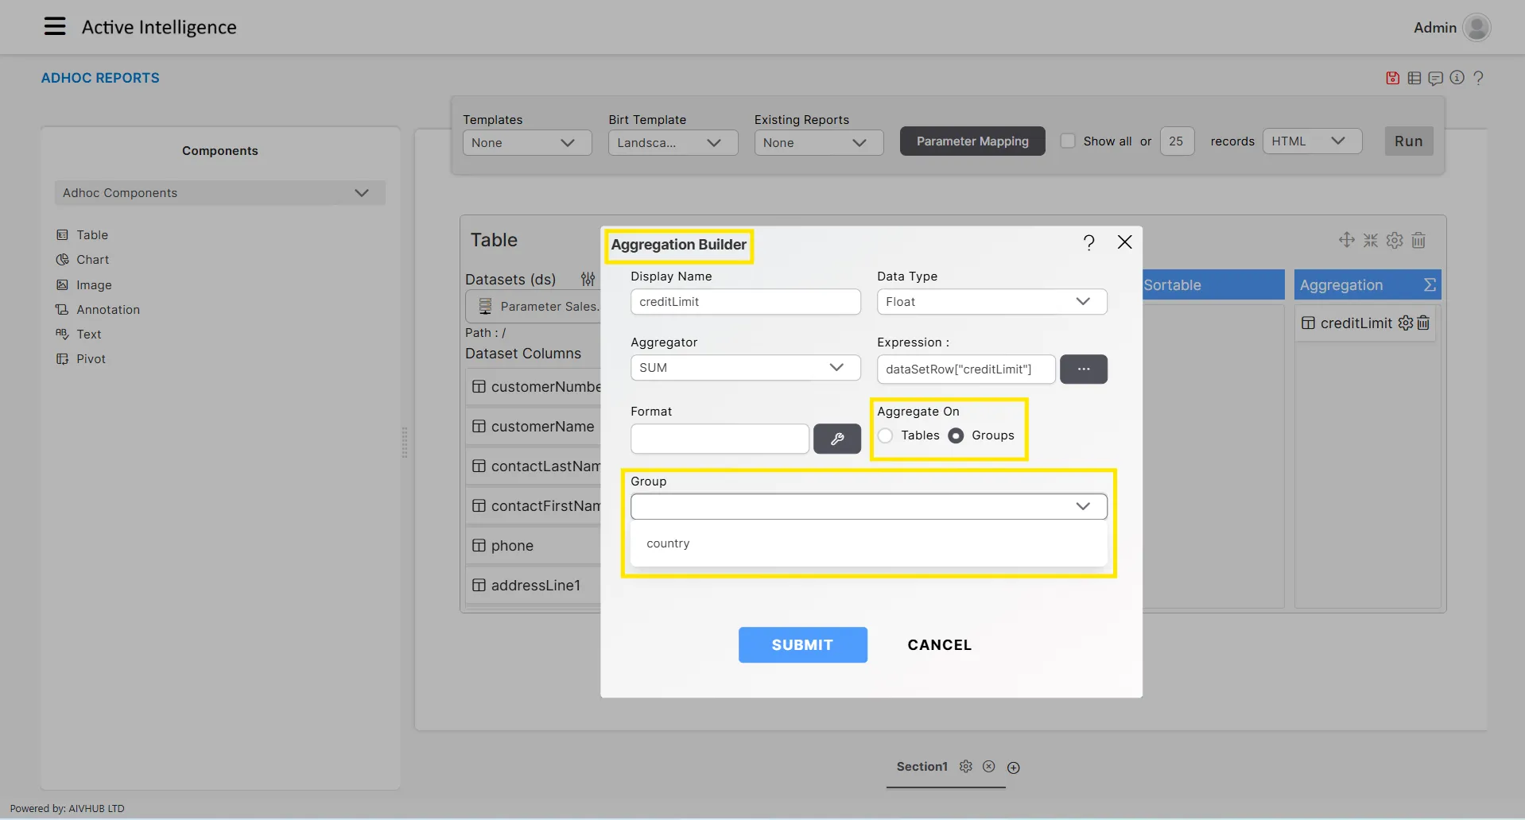Enable the Show all checkbox
The height and width of the screenshot is (820, 1525).
(x=1068, y=141)
